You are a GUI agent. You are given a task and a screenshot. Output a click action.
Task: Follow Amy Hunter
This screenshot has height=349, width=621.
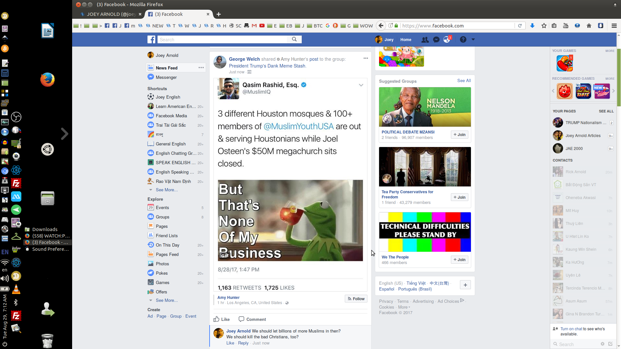356,299
